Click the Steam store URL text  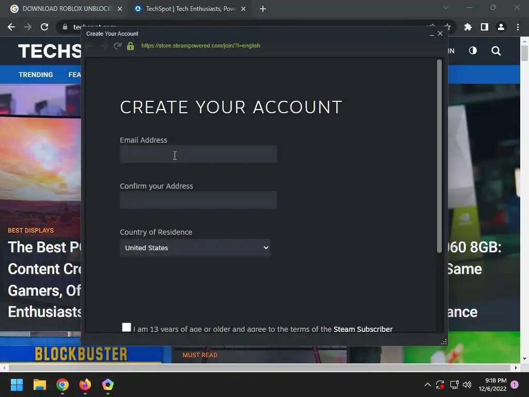tap(201, 45)
